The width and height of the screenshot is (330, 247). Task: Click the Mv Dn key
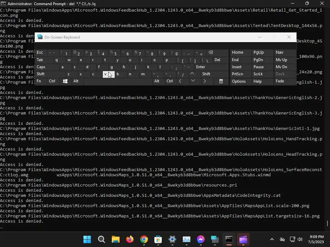point(285,67)
